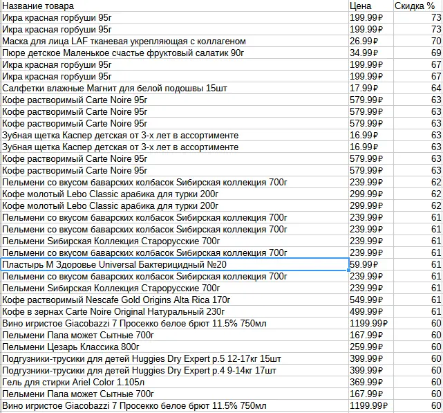Click price 26.99₽ of the LAF mask

click(371, 41)
